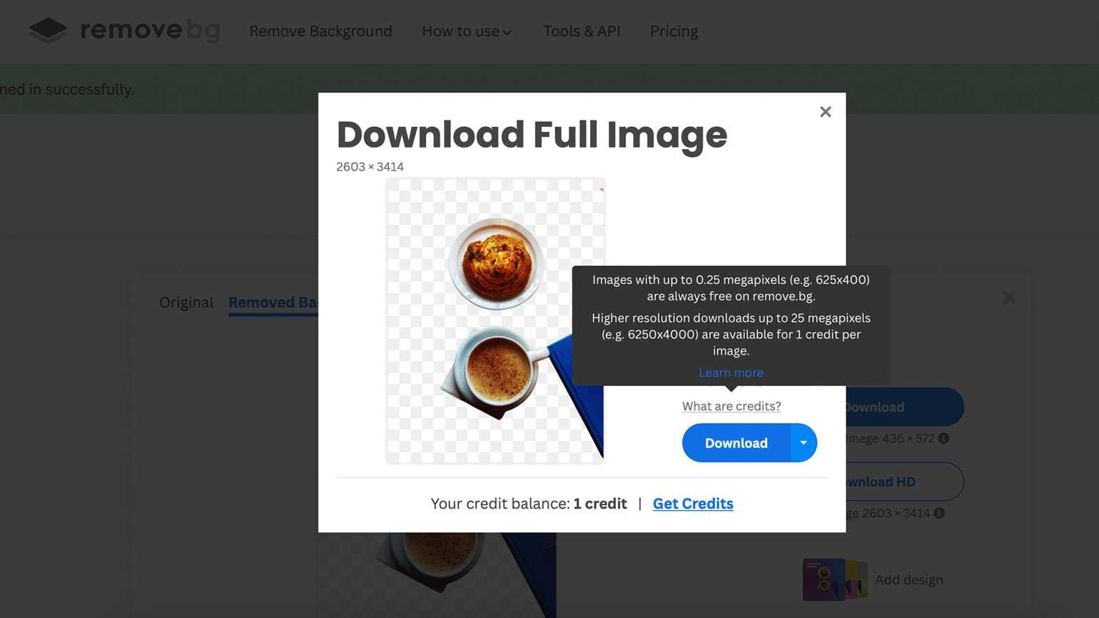Click the What are credits? link
The image size is (1099, 618).
coord(731,406)
